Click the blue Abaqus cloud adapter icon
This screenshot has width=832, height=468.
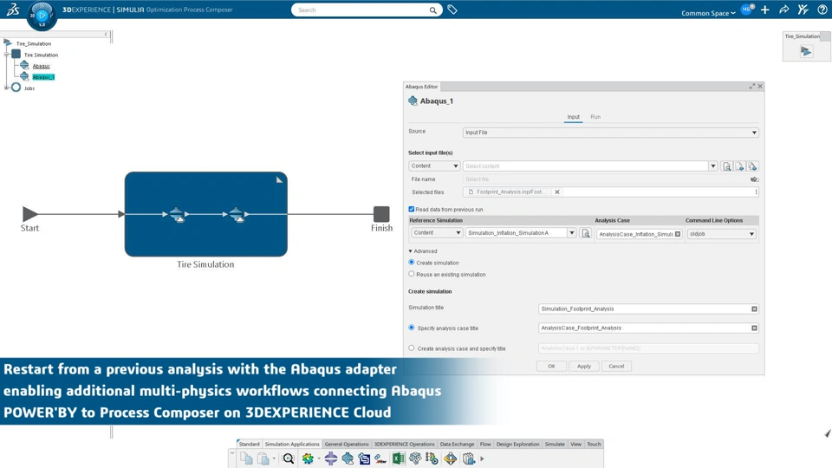click(x=348, y=458)
